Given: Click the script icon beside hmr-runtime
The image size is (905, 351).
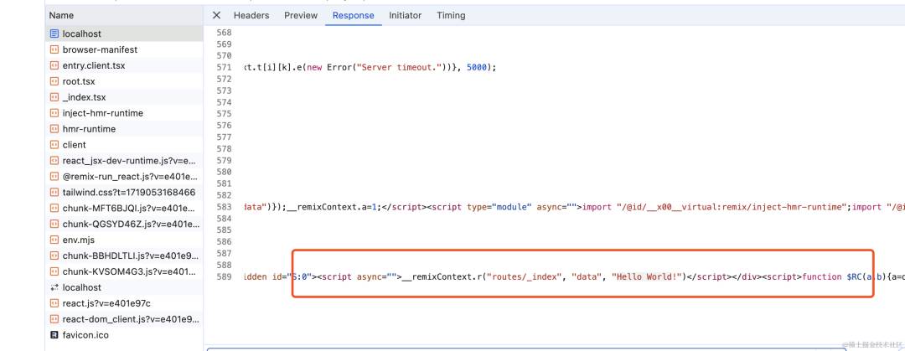Looking at the screenshot, I should [x=54, y=129].
